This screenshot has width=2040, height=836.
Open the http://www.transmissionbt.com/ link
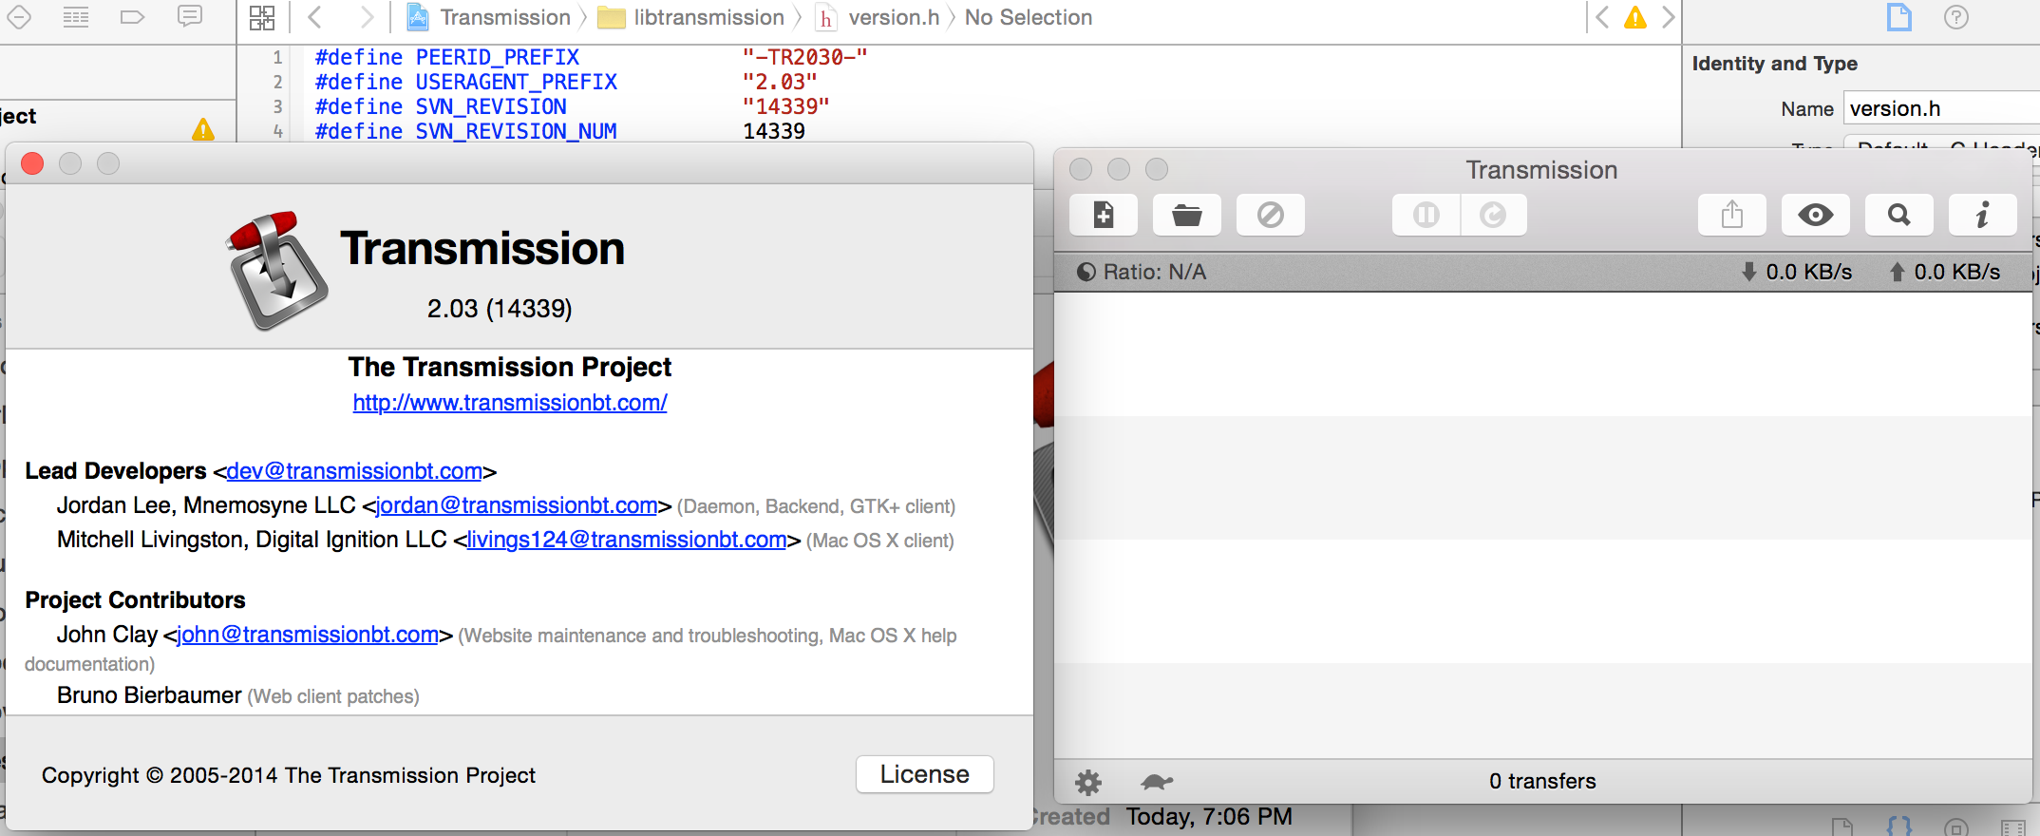point(510,403)
